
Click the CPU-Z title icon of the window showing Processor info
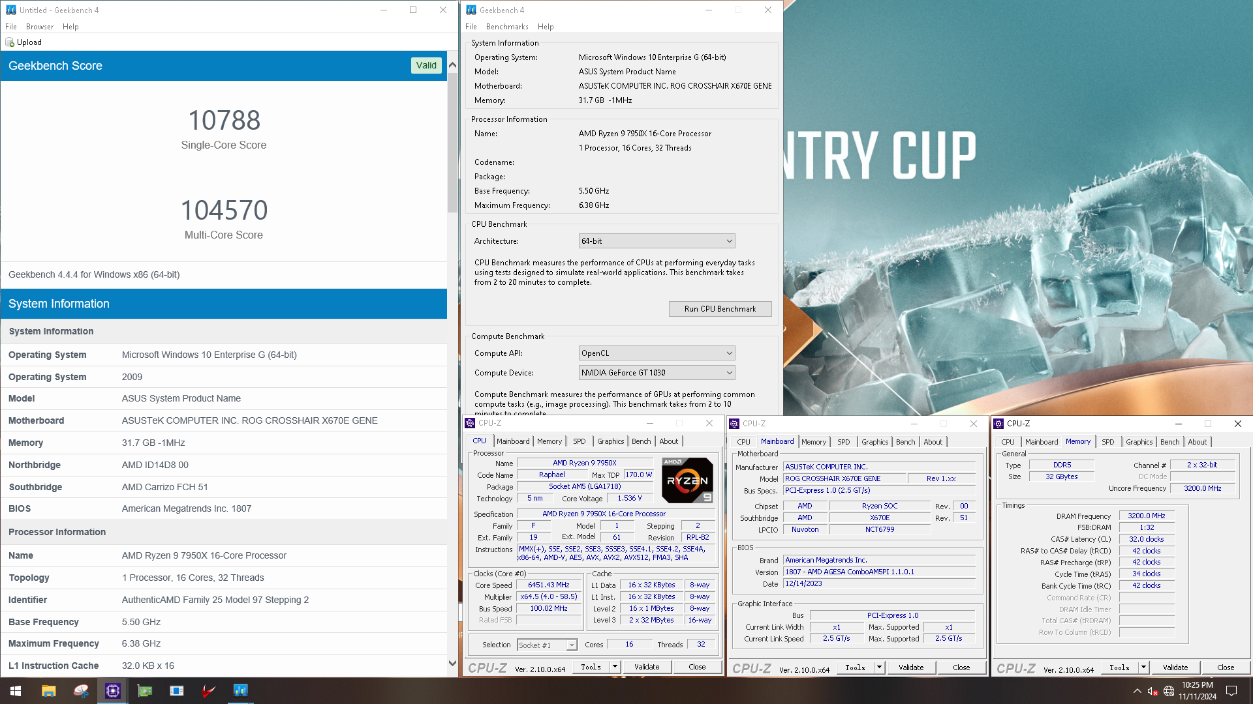(470, 423)
